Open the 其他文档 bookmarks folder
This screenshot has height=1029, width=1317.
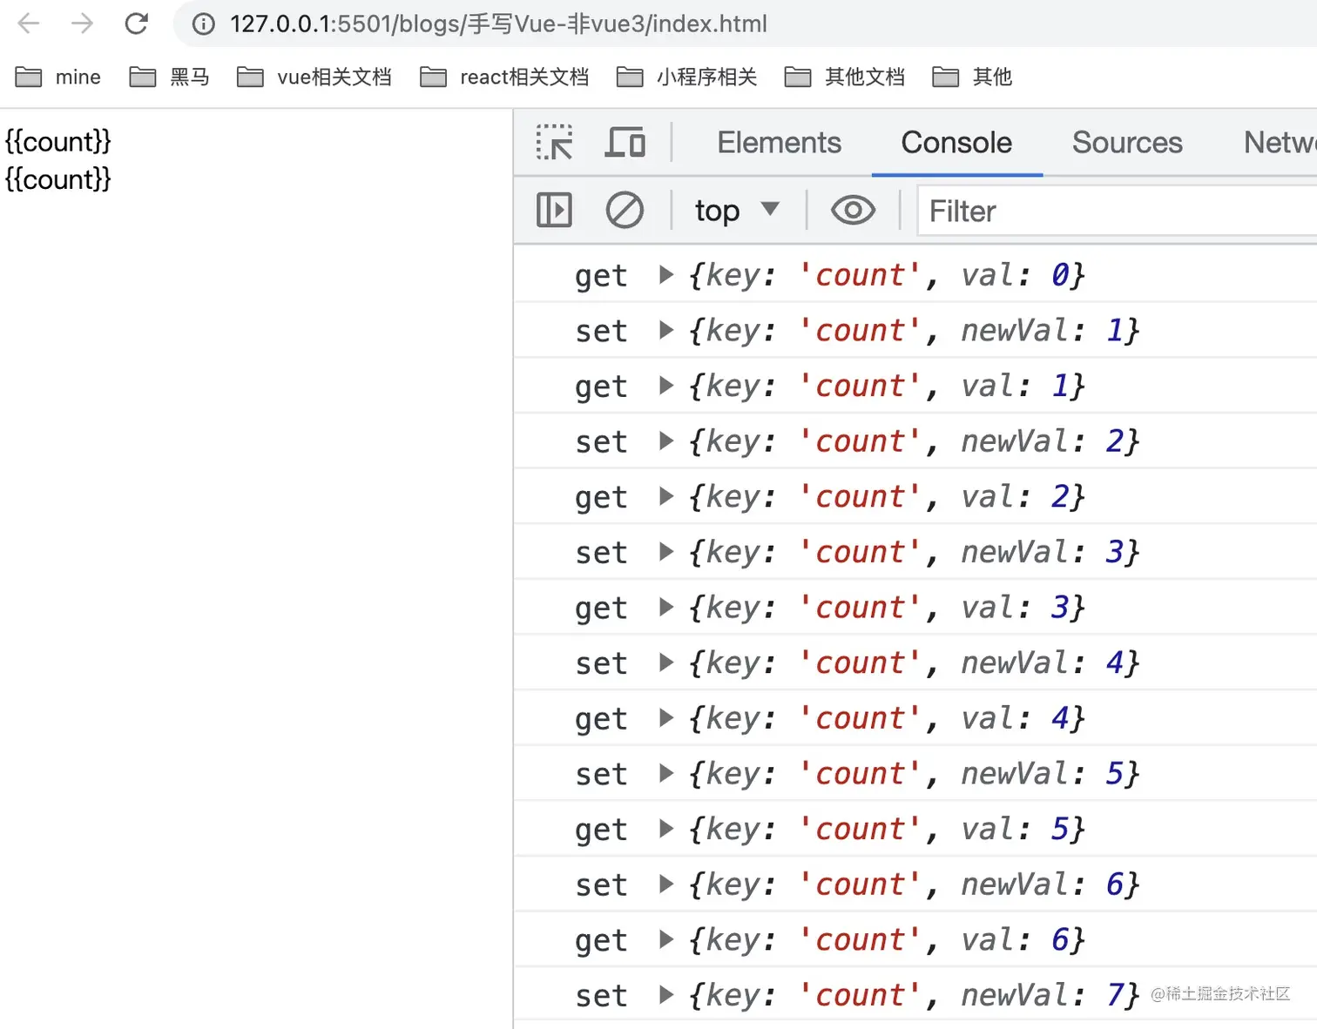[846, 77]
